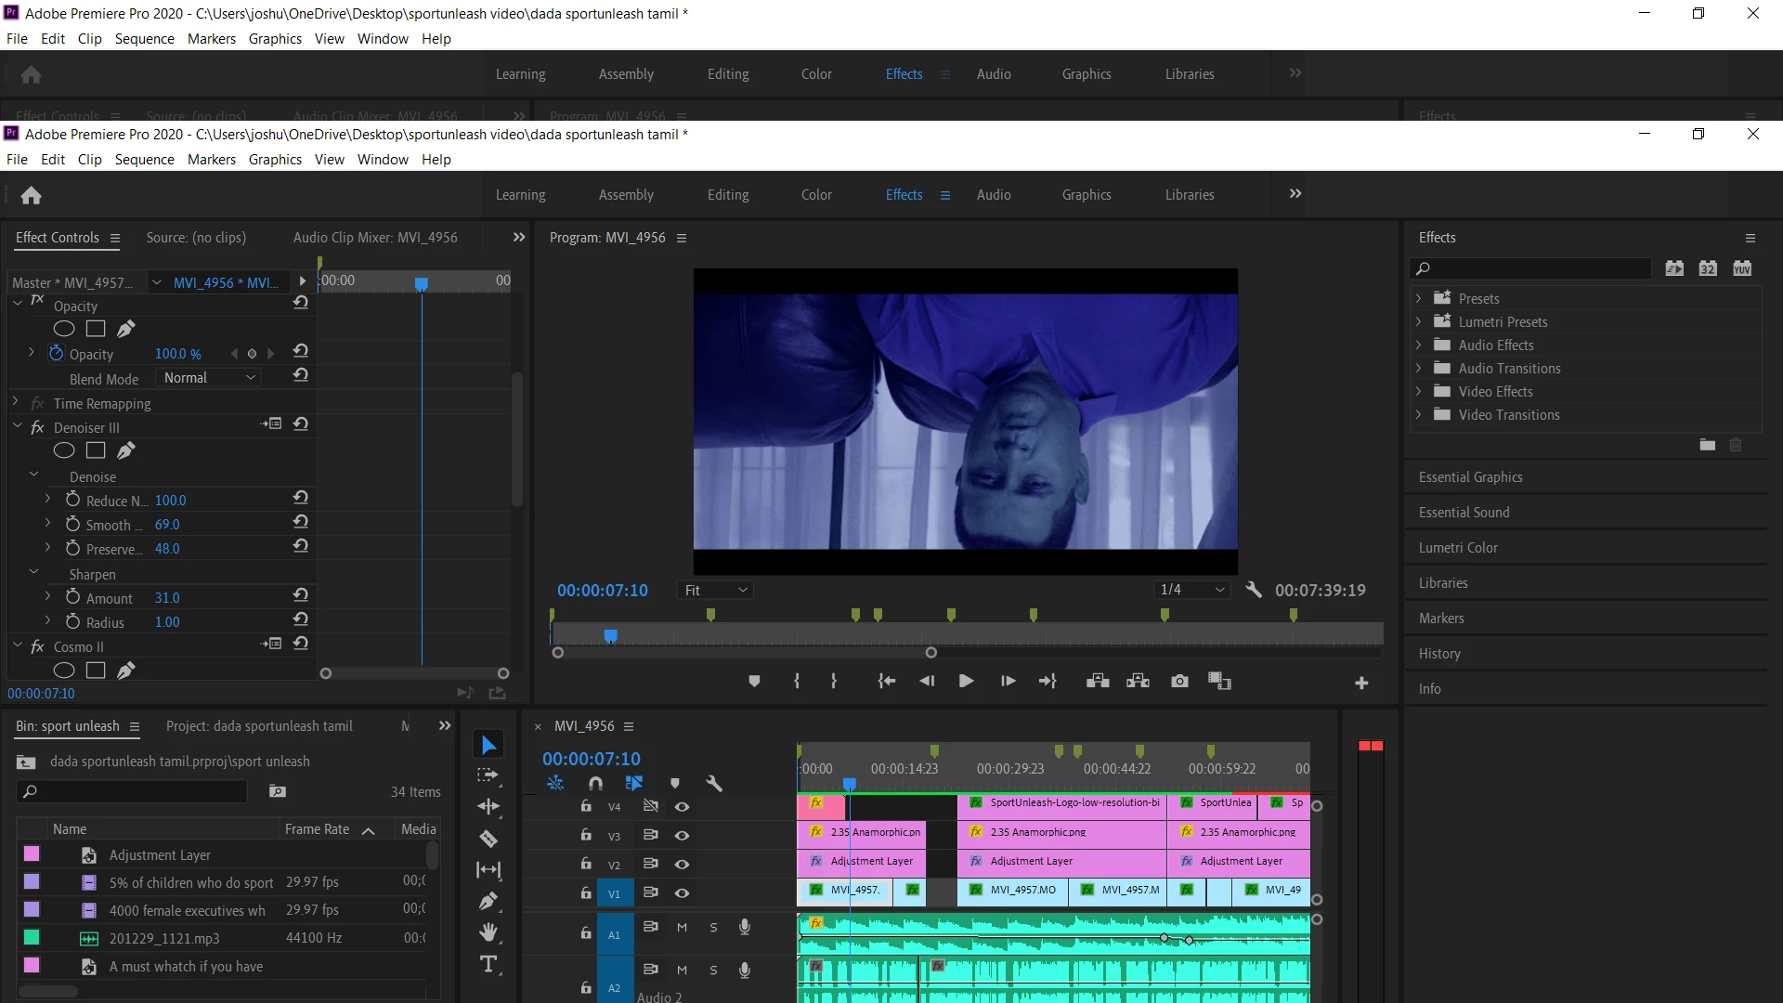The image size is (1783, 1003).
Task: Select the Hand tool
Action: 488,931
